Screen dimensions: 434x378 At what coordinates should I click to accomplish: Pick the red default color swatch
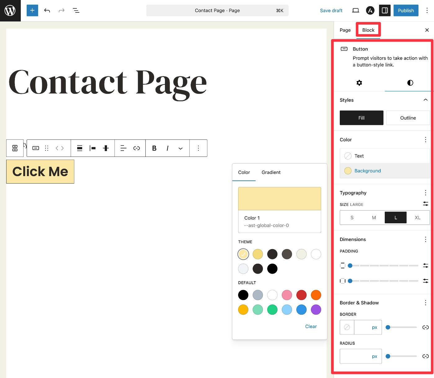[301, 295]
